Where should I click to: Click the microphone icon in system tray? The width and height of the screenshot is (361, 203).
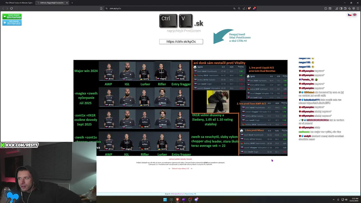coord(338,200)
